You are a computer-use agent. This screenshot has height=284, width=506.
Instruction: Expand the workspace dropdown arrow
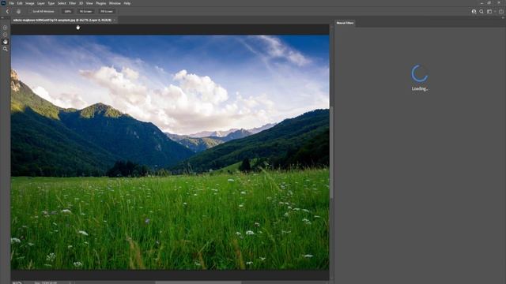tap(495, 12)
